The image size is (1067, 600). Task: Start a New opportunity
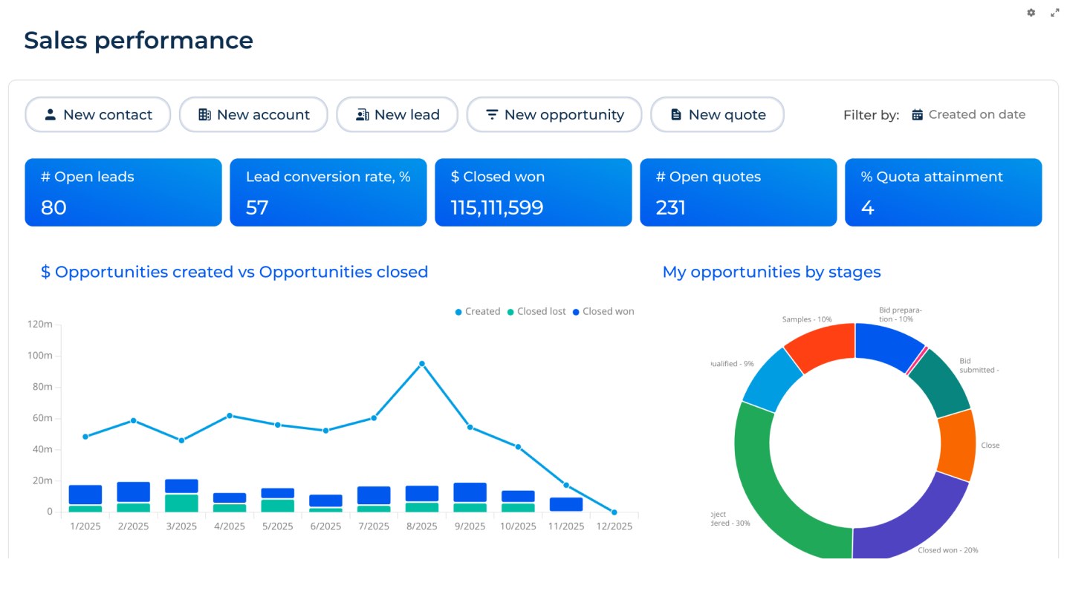pos(554,114)
